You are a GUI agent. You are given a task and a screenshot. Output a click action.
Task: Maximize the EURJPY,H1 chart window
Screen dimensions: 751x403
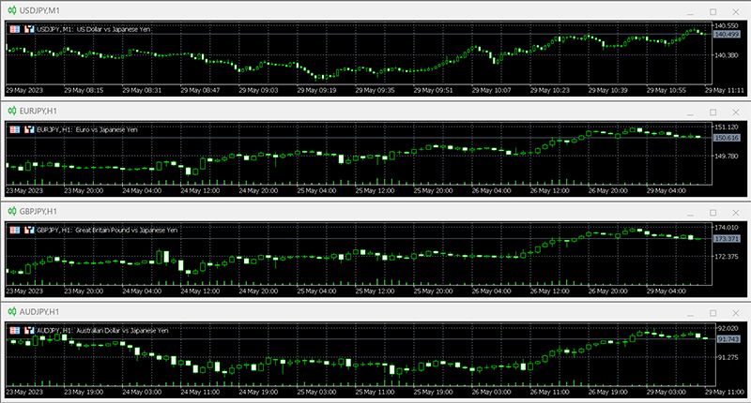[713, 112]
